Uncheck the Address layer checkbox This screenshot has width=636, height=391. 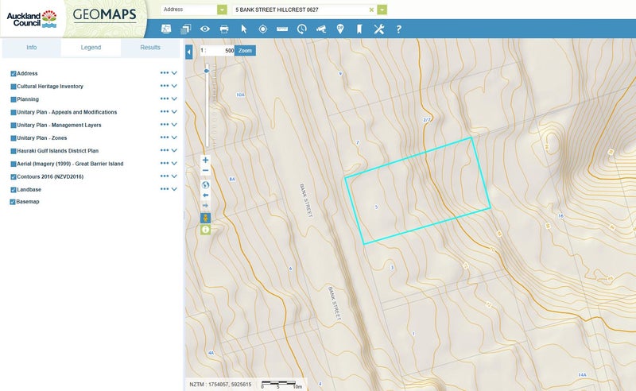point(14,73)
